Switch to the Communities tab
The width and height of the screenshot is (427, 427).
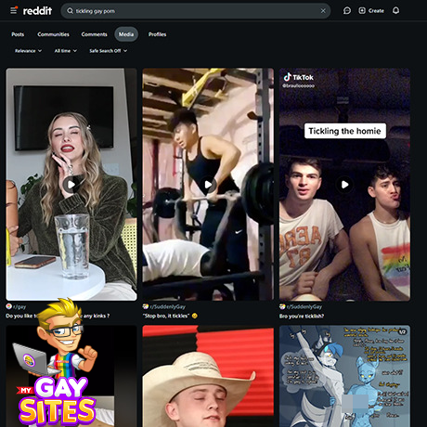tap(53, 34)
